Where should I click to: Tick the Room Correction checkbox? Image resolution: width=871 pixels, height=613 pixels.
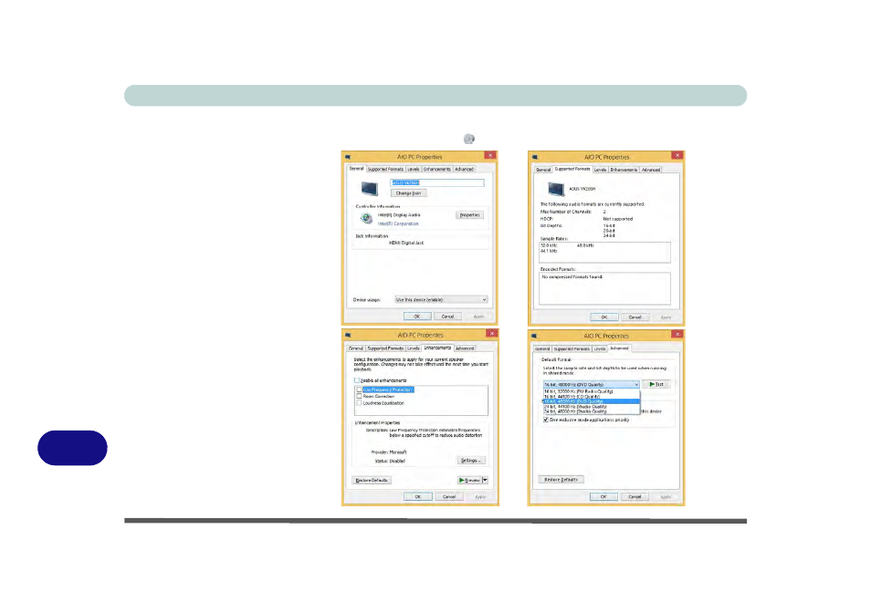pos(359,396)
